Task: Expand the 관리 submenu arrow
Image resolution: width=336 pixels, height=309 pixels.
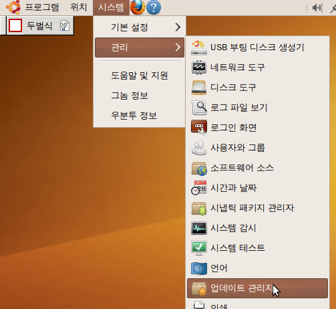Action: tap(178, 47)
